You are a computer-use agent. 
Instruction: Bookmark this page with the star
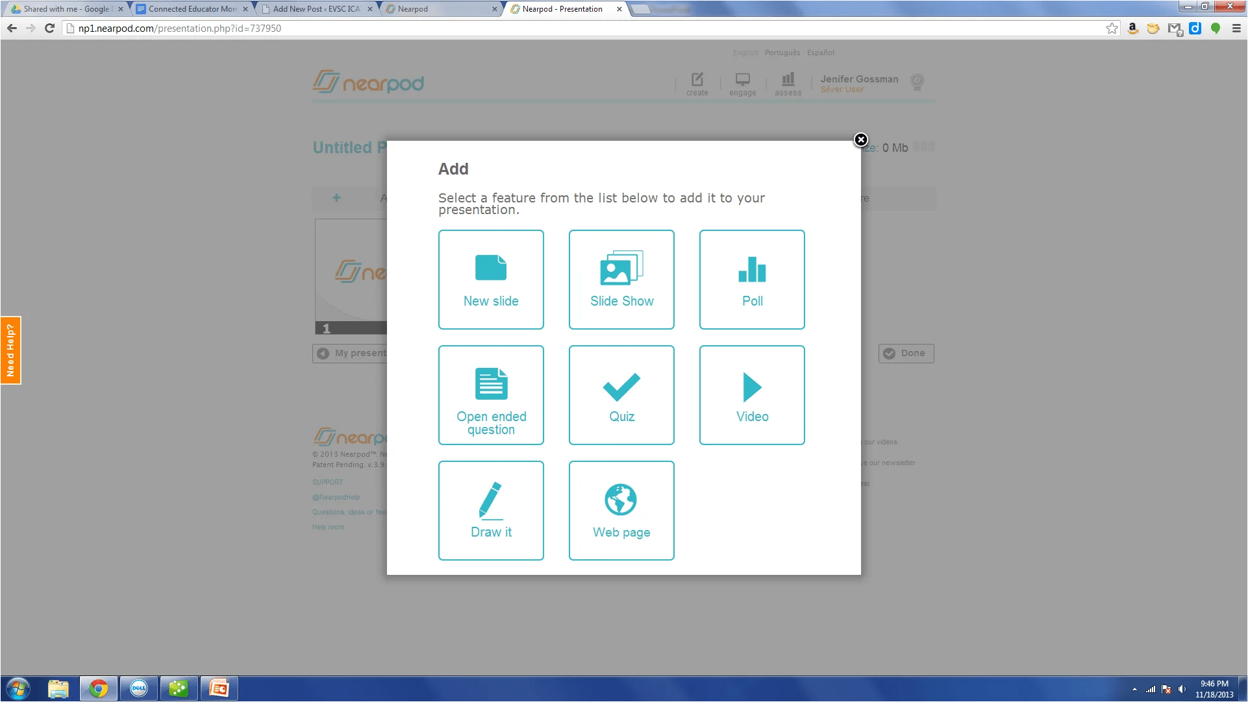[1112, 29]
